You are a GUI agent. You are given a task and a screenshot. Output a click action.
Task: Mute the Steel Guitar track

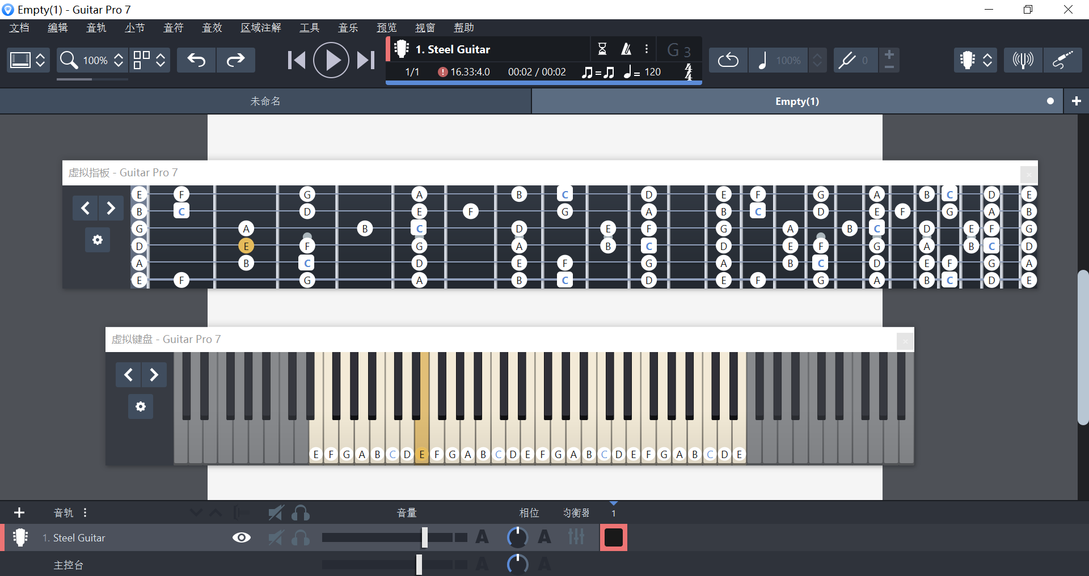coord(276,537)
